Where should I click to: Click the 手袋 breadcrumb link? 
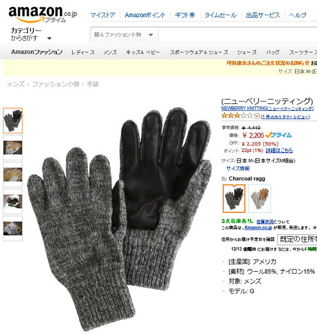click(93, 85)
